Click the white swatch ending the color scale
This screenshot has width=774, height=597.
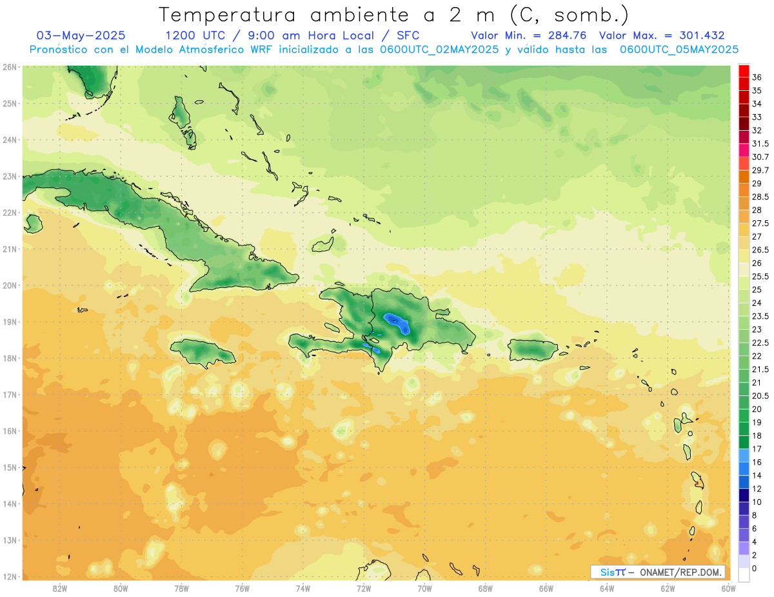click(x=744, y=574)
